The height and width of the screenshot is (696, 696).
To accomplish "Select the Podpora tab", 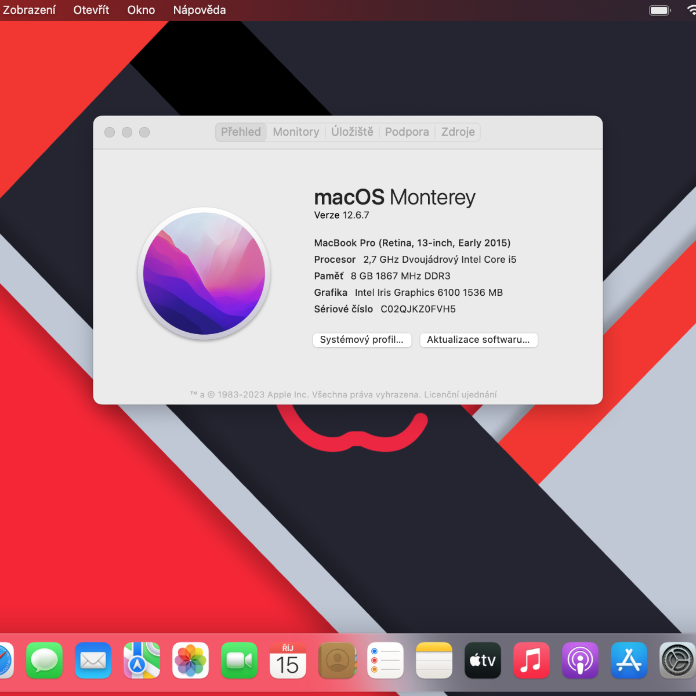I will point(407,132).
